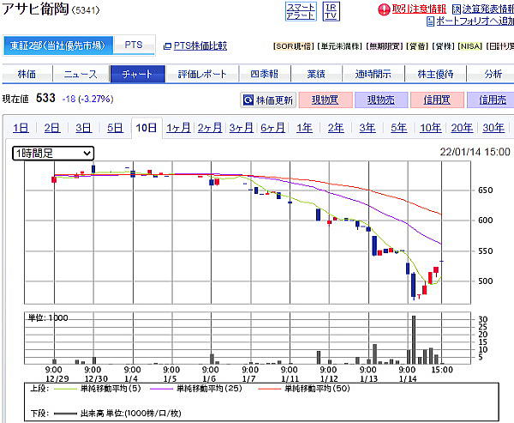This screenshot has width=514, height=423.
Task: Switch to the PTS market tab
Action: click(134, 45)
